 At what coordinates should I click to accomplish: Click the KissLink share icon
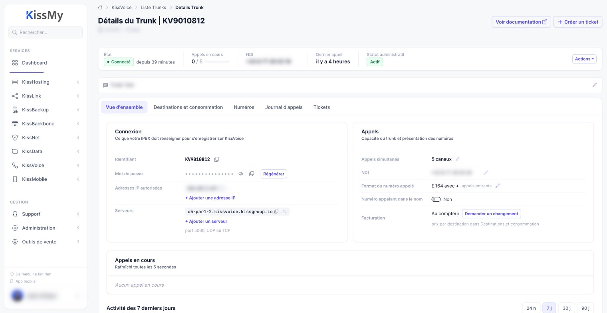tap(15, 96)
